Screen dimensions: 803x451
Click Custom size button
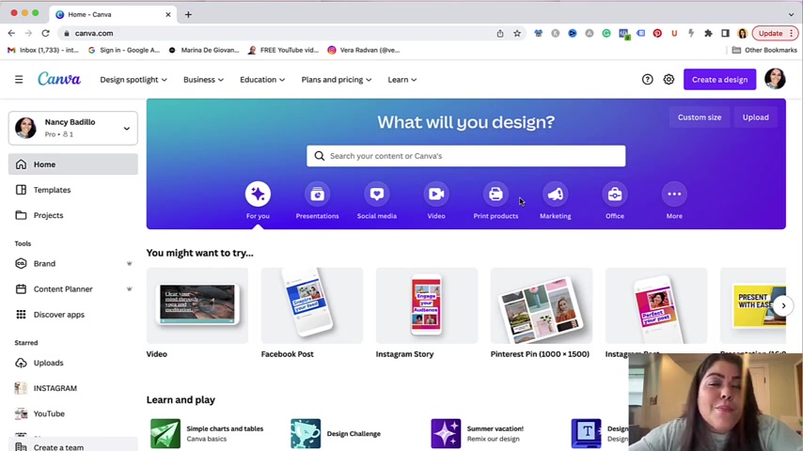(699, 117)
